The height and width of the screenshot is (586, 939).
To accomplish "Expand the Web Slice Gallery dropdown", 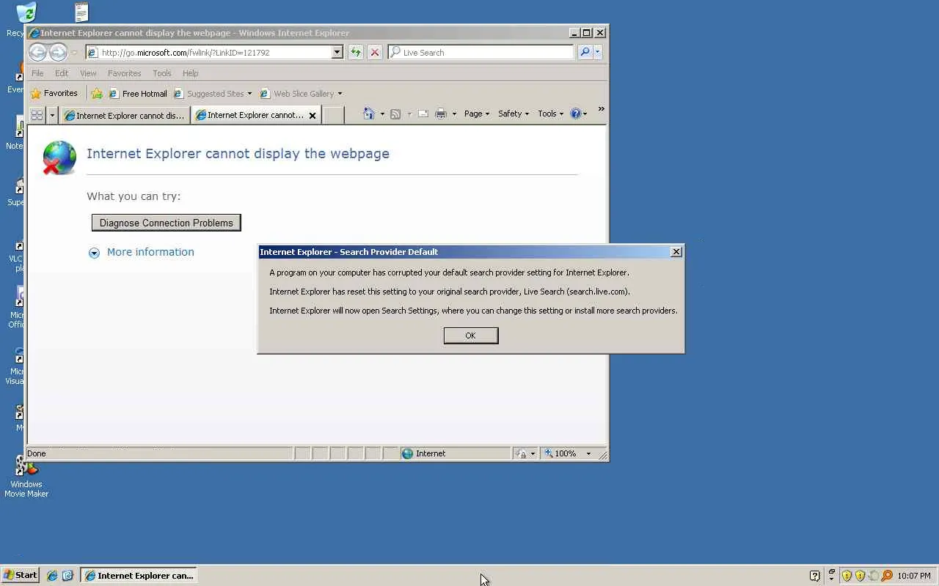I will click(340, 94).
